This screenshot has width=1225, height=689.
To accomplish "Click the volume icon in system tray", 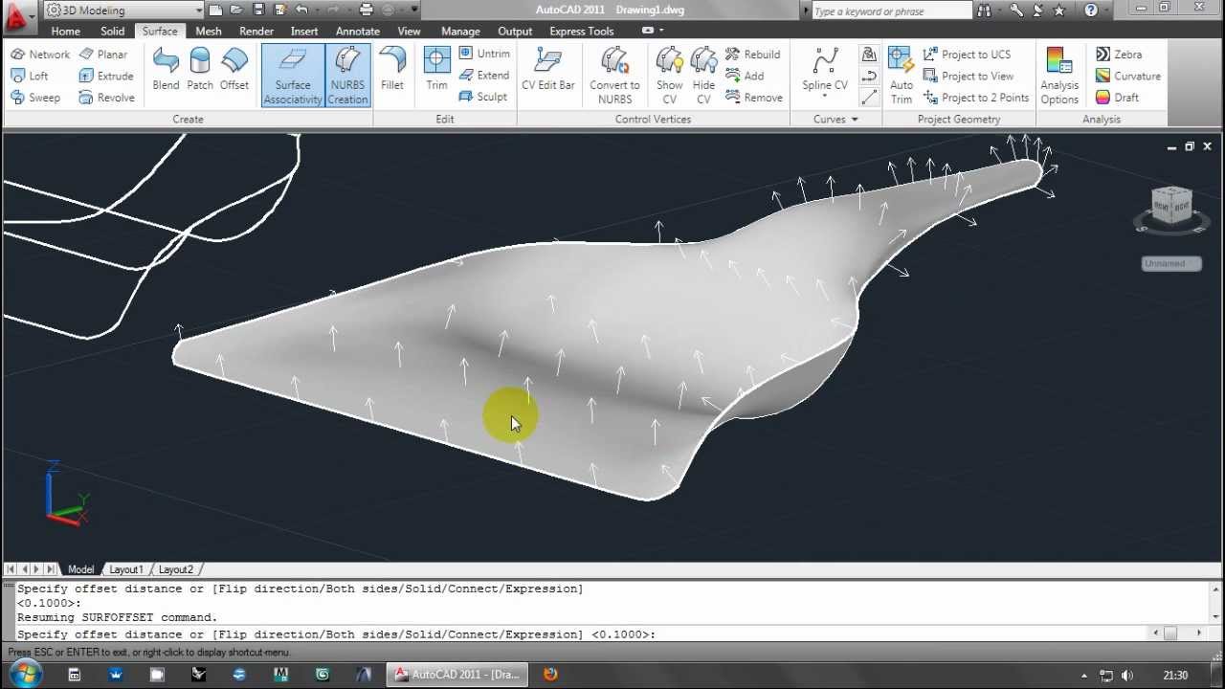I will (1127, 676).
